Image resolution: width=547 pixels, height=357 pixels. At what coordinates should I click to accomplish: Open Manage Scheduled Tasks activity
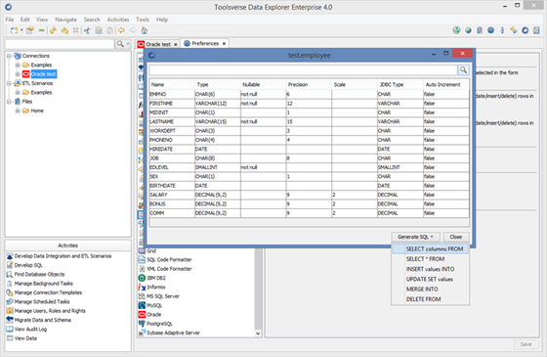38,302
